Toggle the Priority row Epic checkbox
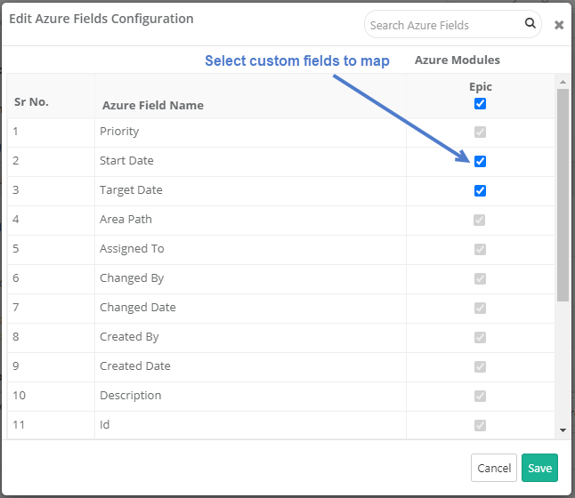Image resolution: width=575 pixels, height=498 pixels. click(480, 132)
